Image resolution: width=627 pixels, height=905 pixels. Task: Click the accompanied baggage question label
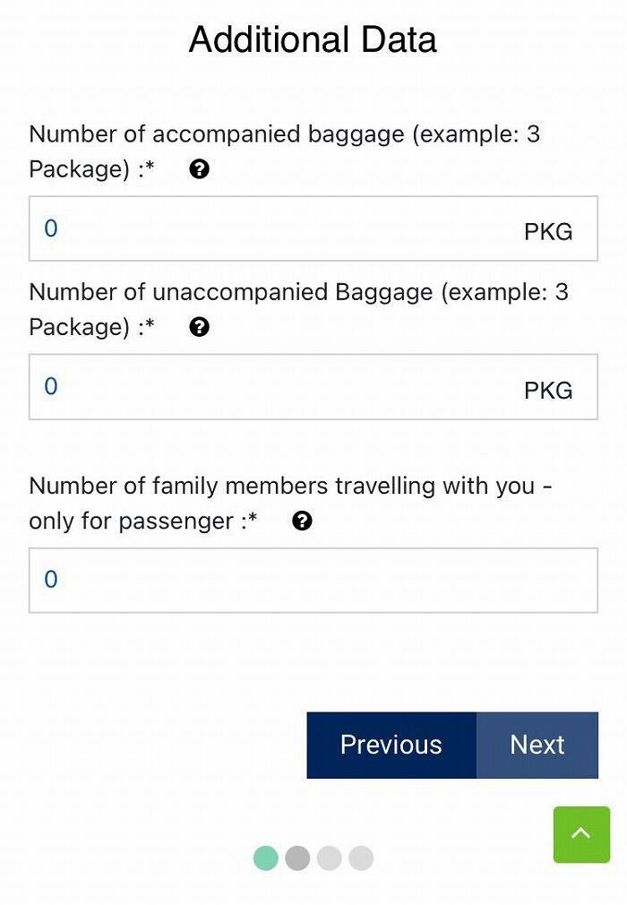point(284,151)
